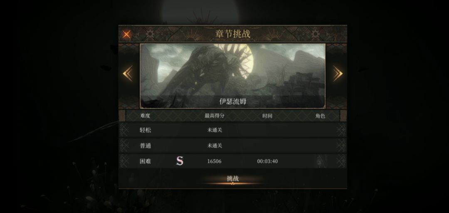Click the S rank badge

(180, 161)
